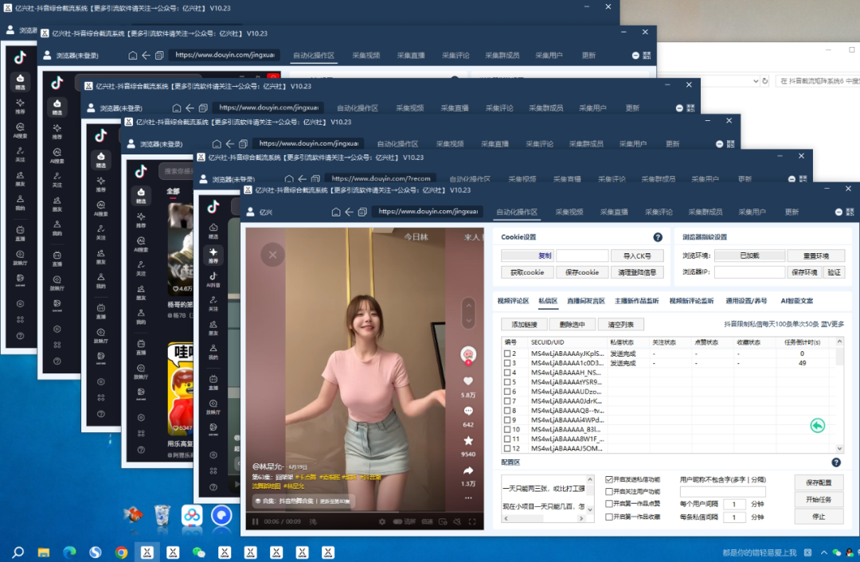Image resolution: width=860 pixels, height=562 pixels.
Task: Open the AI智能文案 sub-tab
Action: point(797,300)
